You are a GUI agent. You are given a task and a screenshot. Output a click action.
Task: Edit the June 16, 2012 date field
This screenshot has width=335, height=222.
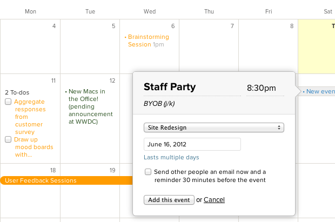[192, 144]
